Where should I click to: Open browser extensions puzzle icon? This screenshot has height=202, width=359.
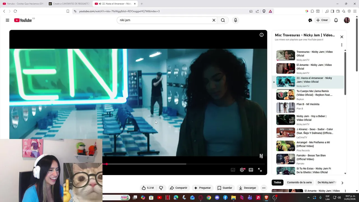pos(312,11)
